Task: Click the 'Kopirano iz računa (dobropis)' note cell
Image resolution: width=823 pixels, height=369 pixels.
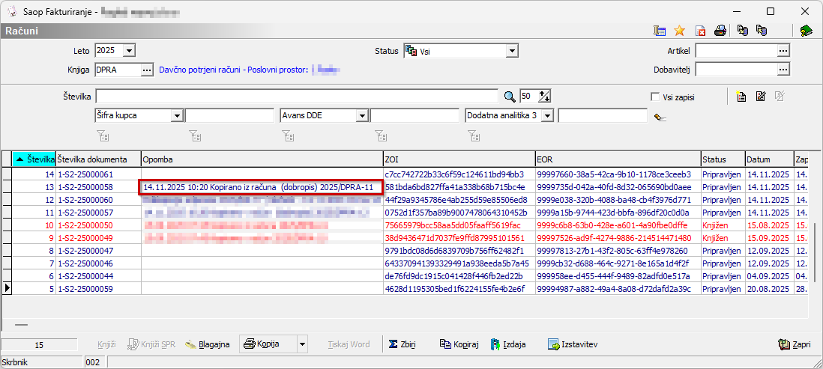Action: (261, 186)
